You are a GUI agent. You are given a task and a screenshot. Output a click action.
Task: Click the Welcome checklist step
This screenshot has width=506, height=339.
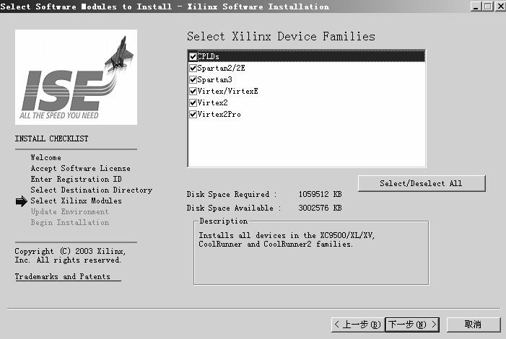[x=45, y=158]
